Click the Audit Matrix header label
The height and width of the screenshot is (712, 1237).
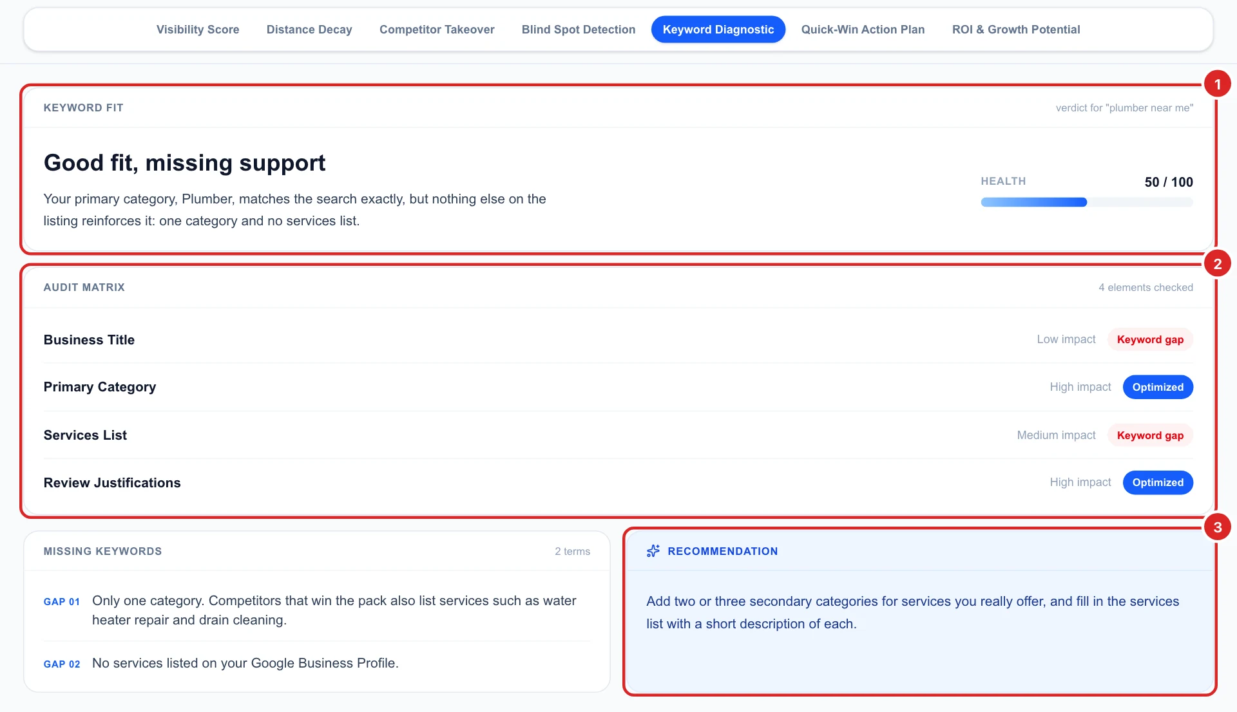click(84, 288)
